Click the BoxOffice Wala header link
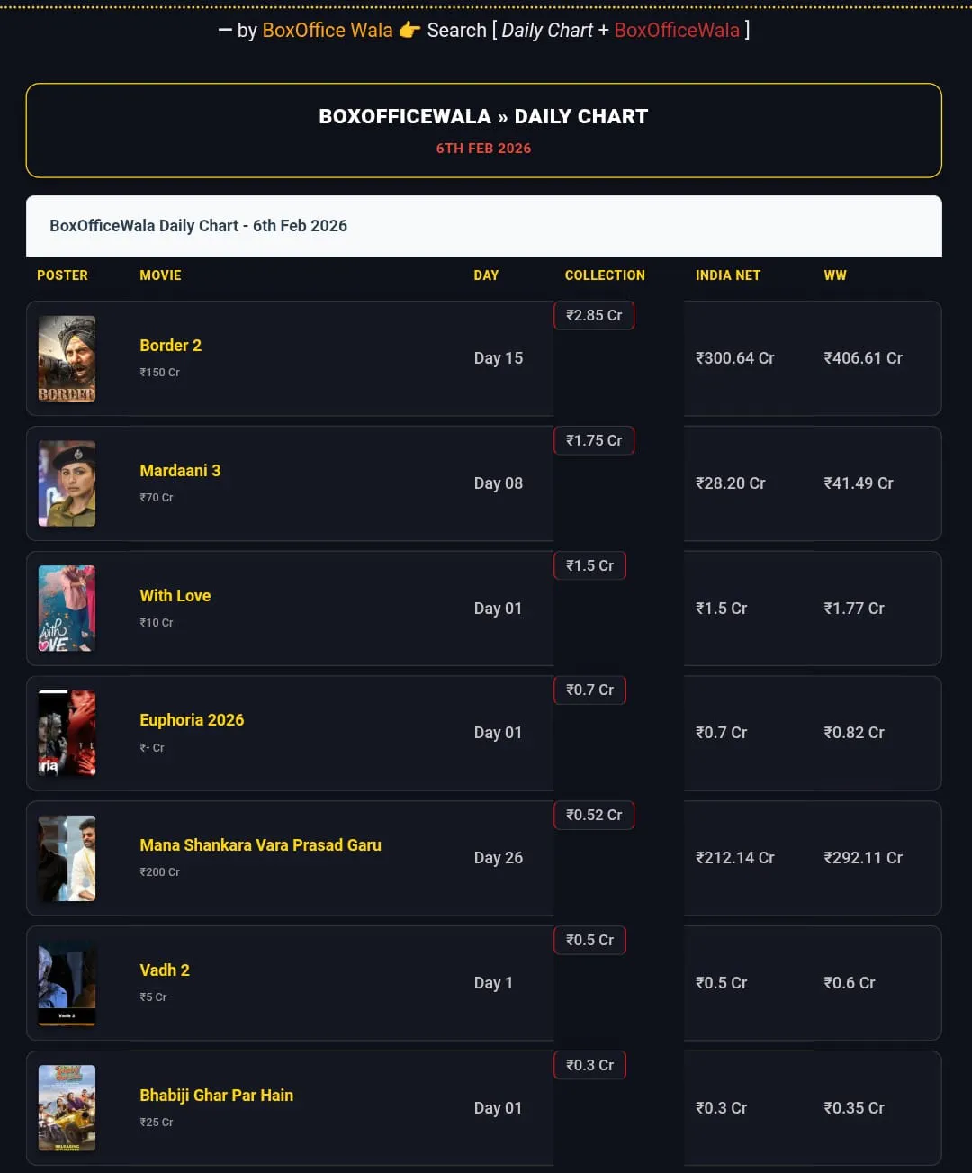The width and height of the screenshot is (972, 1173). (x=328, y=30)
